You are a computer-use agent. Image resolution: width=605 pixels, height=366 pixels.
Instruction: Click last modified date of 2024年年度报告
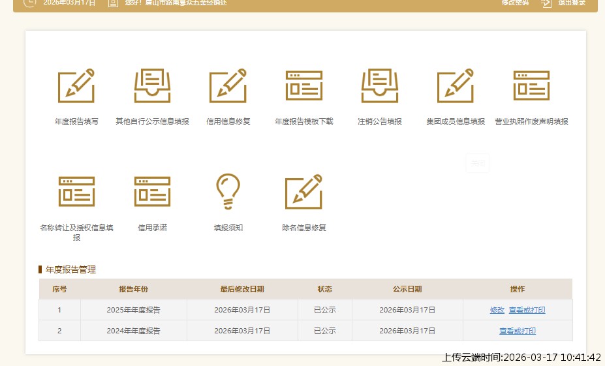point(242,331)
